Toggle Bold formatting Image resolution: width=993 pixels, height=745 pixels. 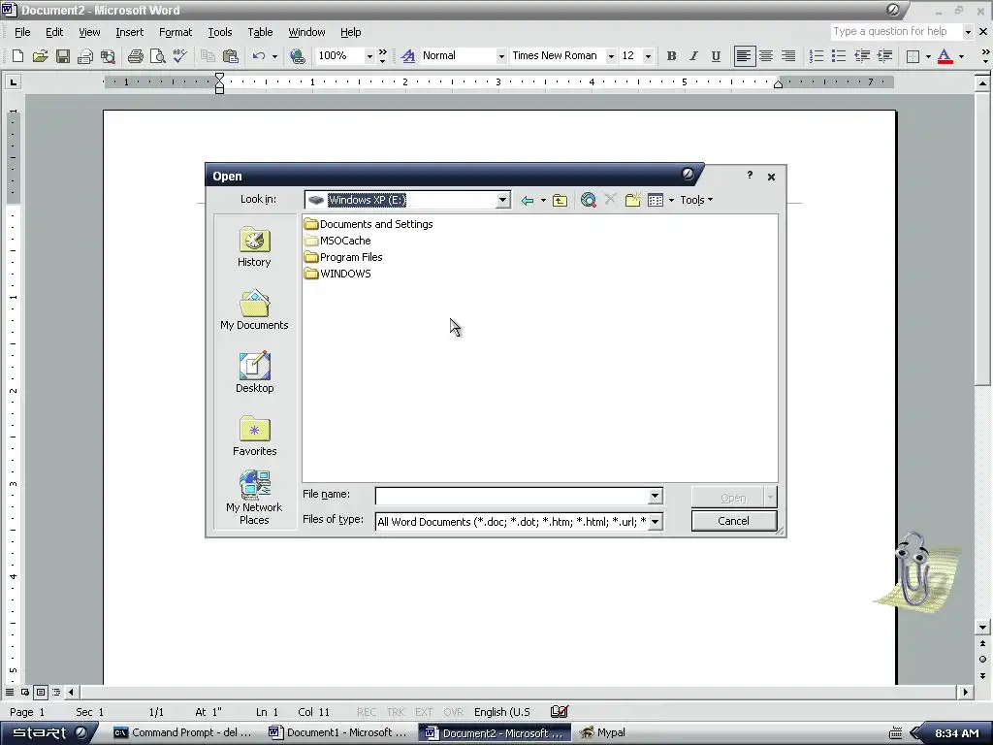[671, 56]
